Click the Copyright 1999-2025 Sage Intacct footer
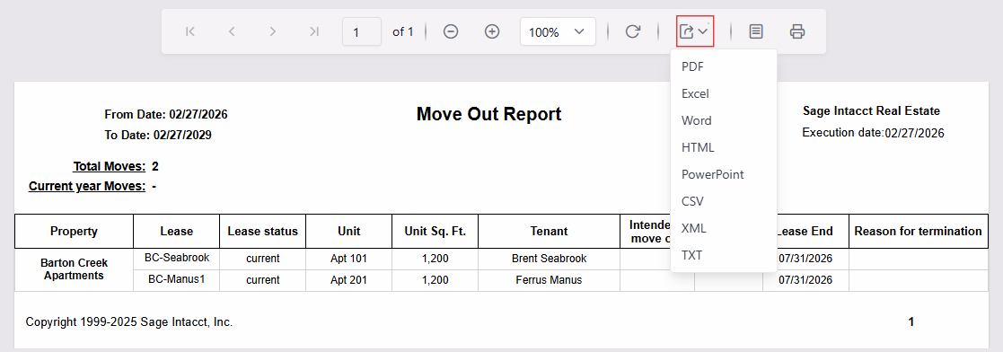Image resolution: width=1003 pixels, height=352 pixels. 129,322
